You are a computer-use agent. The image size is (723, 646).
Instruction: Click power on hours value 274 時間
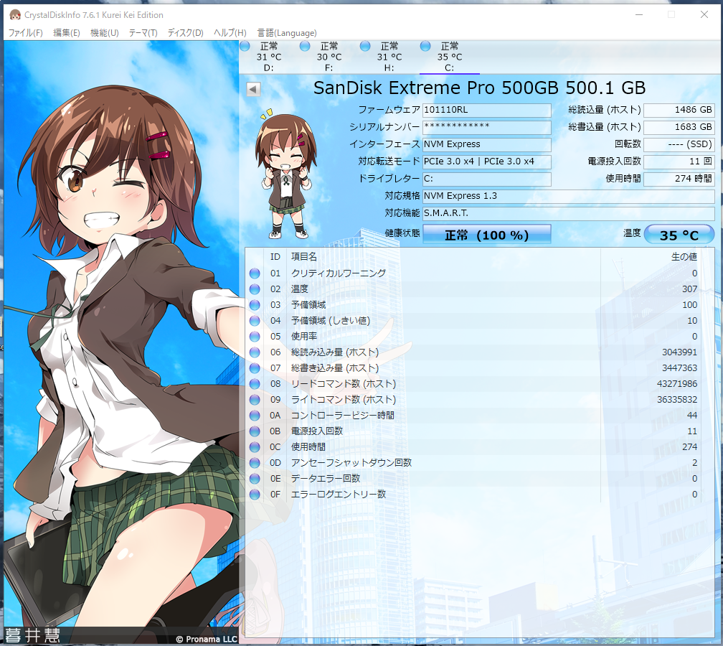click(679, 179)
